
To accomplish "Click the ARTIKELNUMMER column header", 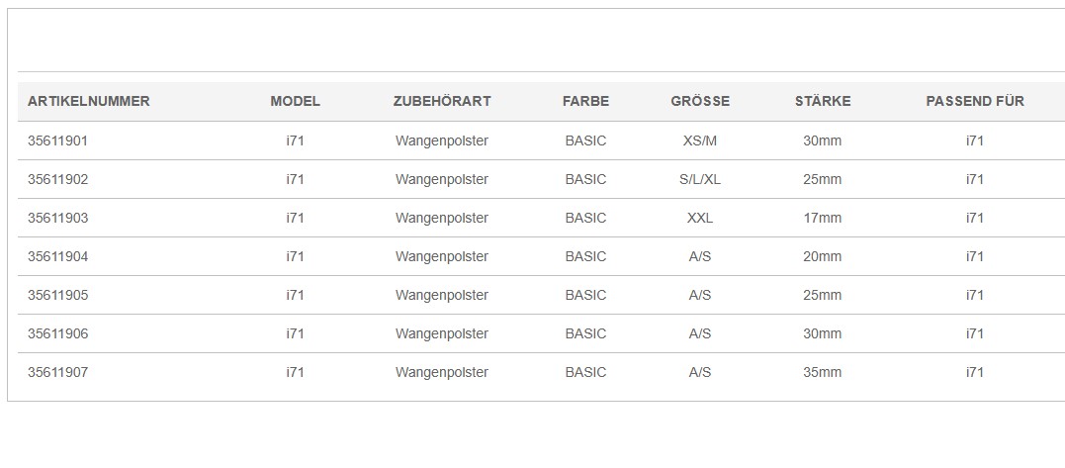I will pos(88,101).
